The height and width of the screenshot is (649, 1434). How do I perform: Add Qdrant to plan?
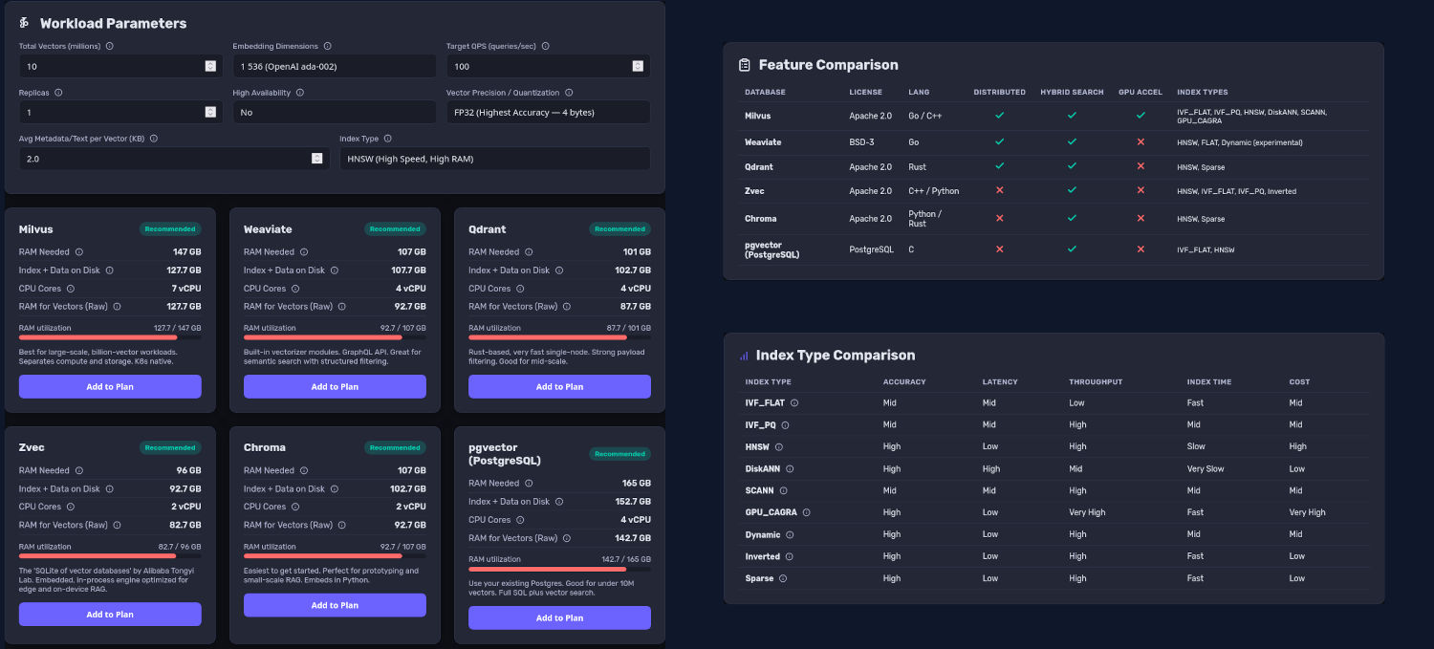[559, 387]
